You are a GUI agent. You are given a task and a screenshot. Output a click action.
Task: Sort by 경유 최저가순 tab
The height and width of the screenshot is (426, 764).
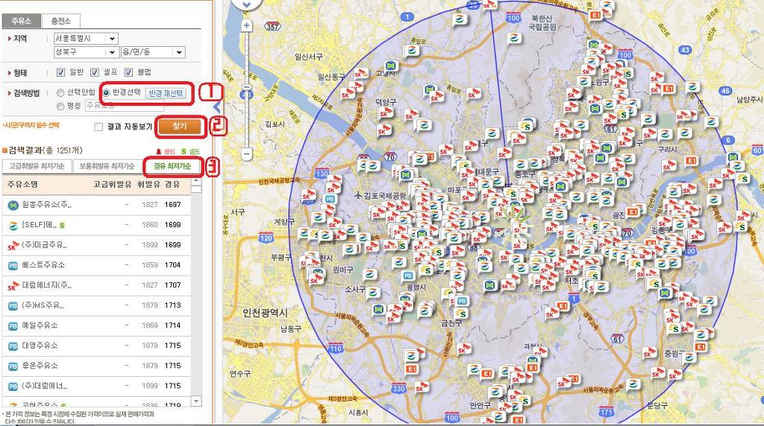tap(172, 166)
